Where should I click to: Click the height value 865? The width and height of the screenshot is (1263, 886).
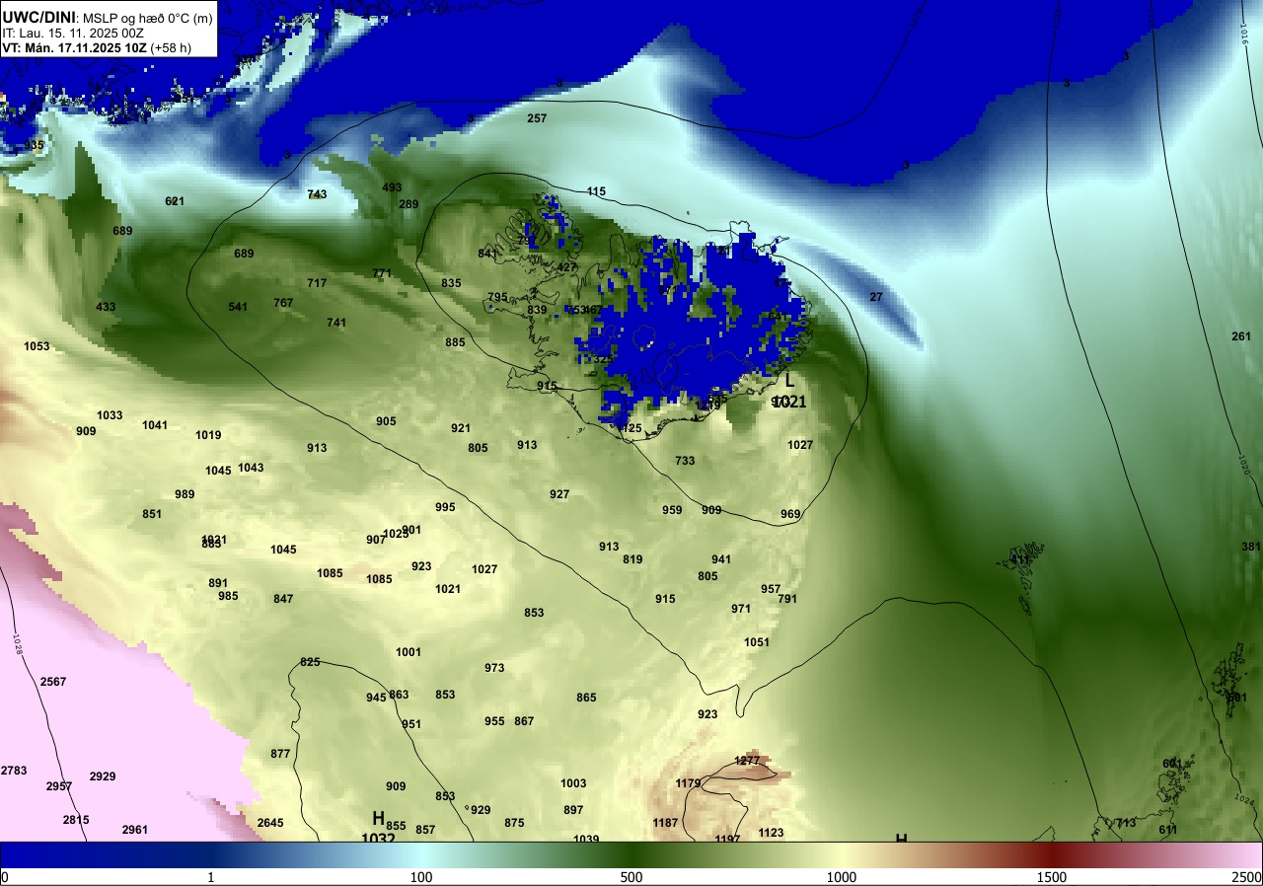pyautogui.click(x=586, y=698)
